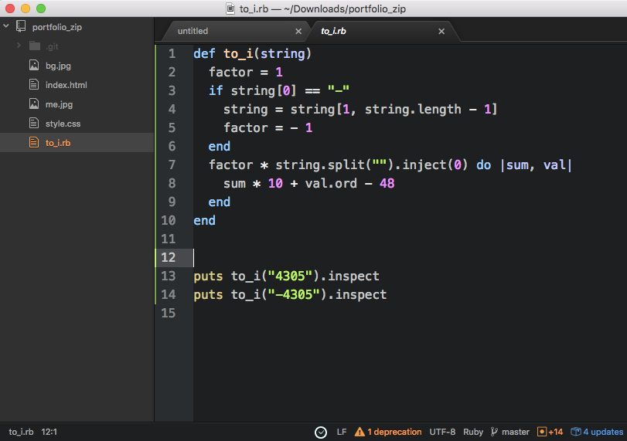The width and height of the screenshot is (627, 441).
Task: Click to_i.rb file name in status bar
Action: (x=21, y=432)
